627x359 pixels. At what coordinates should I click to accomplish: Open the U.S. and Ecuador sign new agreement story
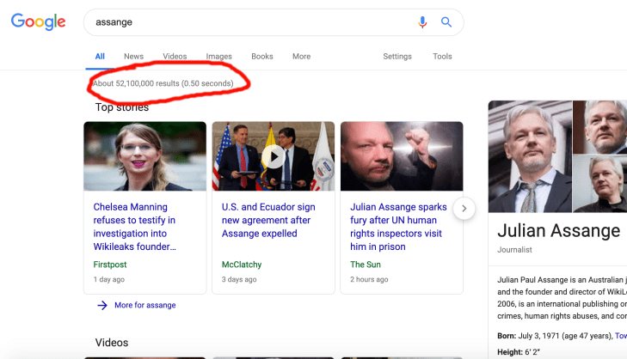tap(268, 220)
